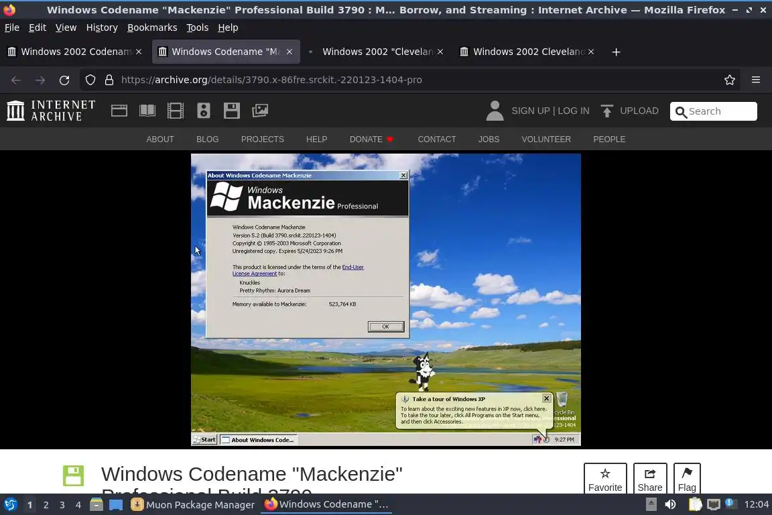Bookmark this page with star icon
Screen dimensions: 772x515
730,80
